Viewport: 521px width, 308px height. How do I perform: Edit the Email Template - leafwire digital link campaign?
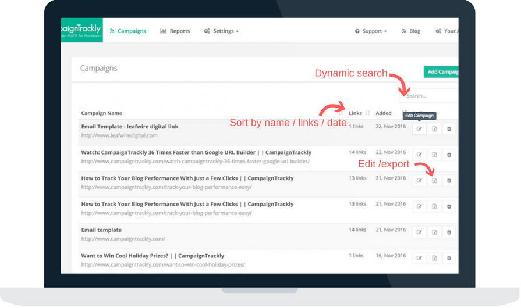pyautogui.click(x=419, y=128)
